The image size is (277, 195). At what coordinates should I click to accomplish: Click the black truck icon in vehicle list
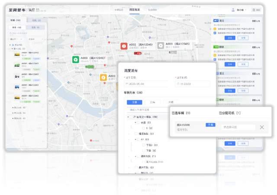pos(17,76)
